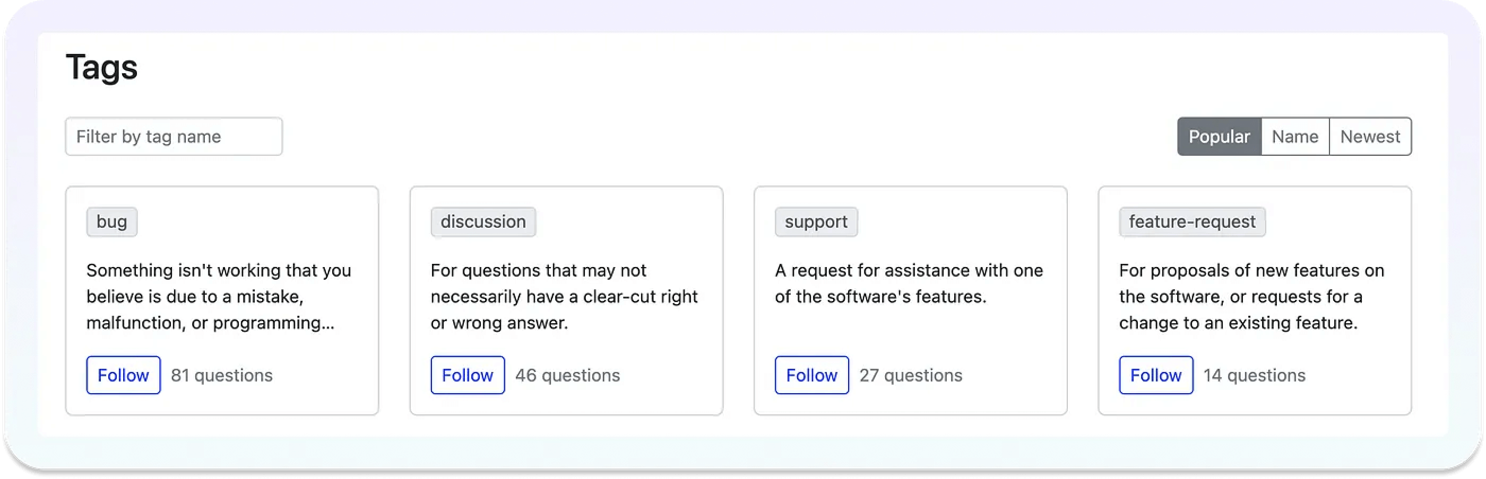Follow the bug tag

[123, 375]
